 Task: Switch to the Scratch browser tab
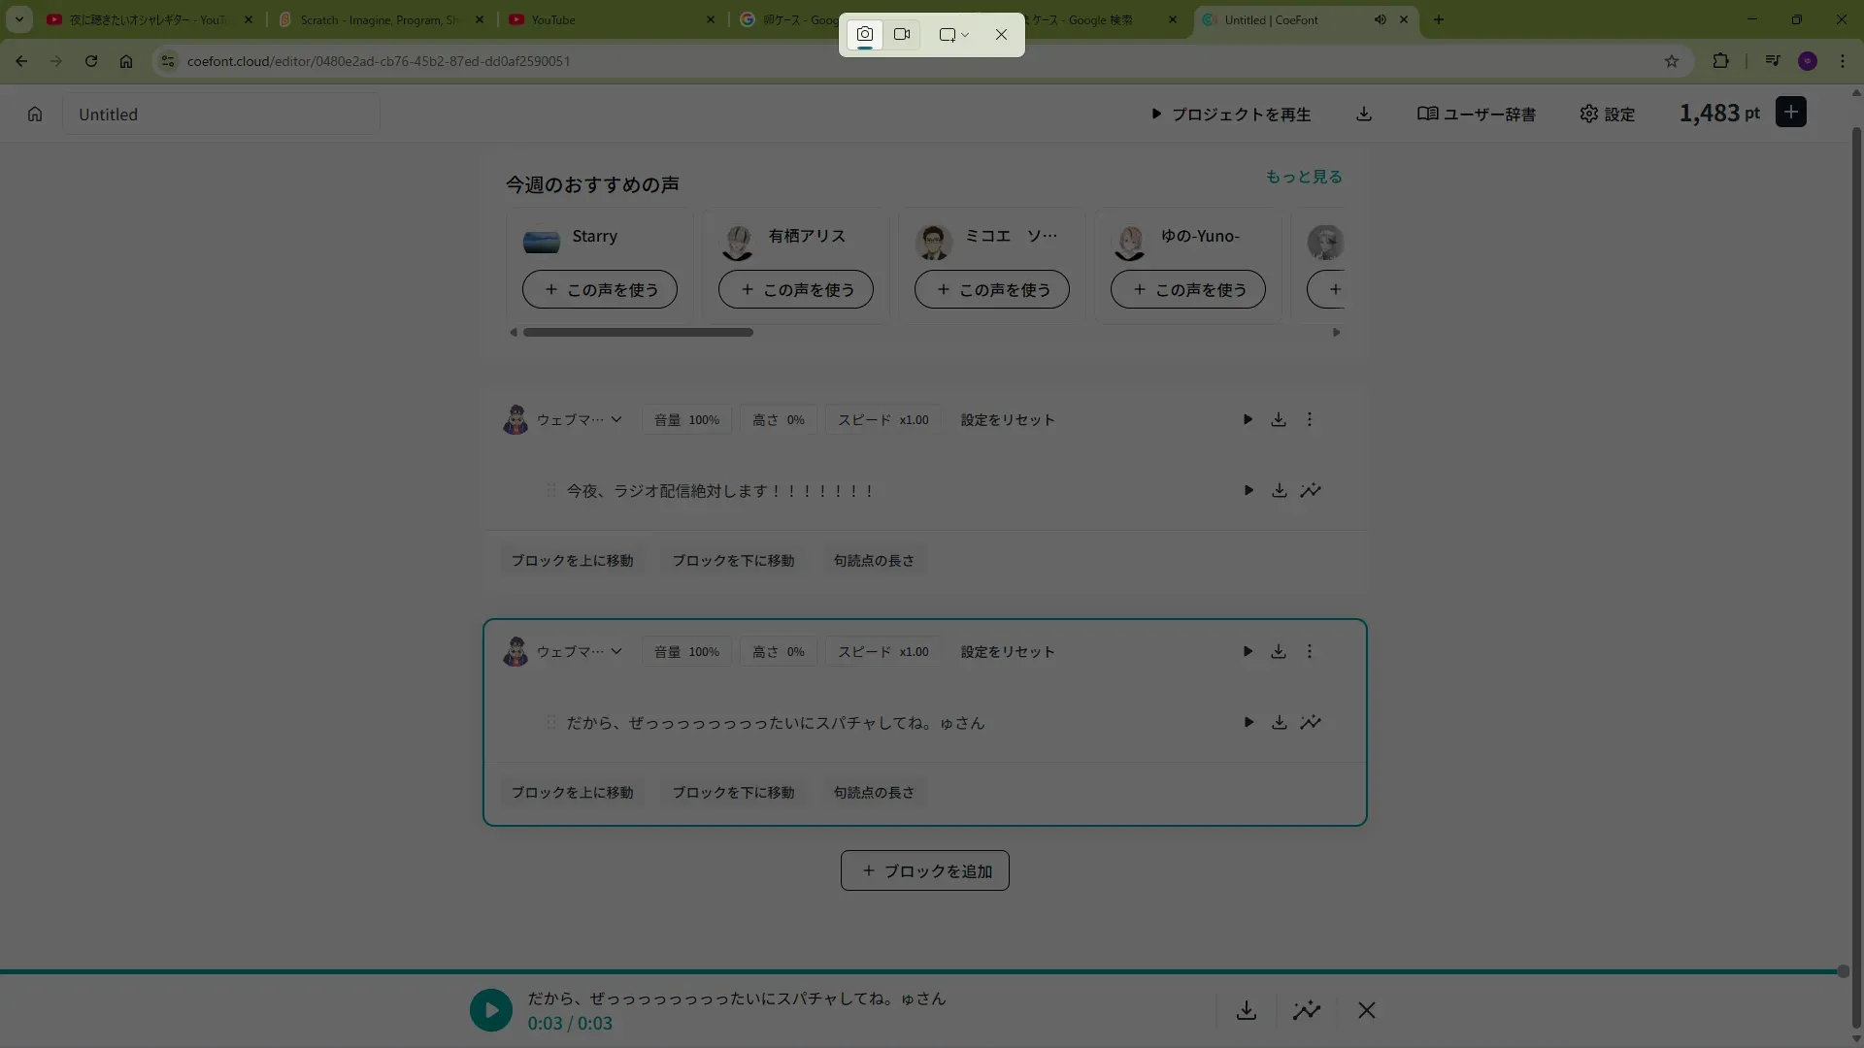tap(381, 19)
